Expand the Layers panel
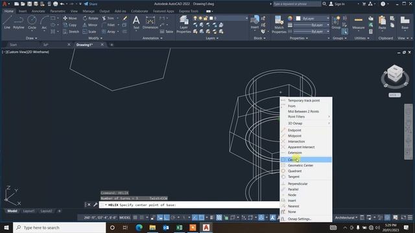 212,38
